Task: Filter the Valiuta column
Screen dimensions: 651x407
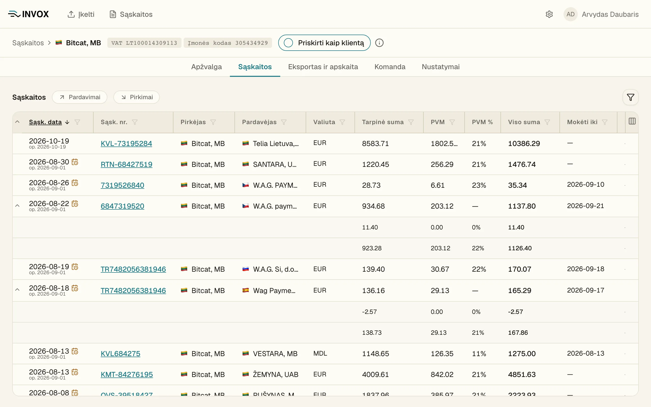Action: [342, 122]
